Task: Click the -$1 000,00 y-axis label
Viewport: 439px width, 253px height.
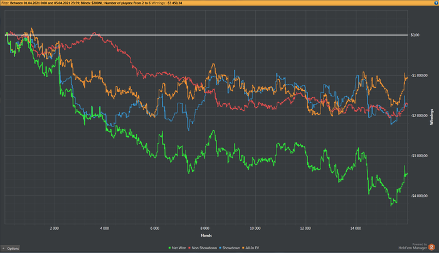Action: tap(419, 76)
